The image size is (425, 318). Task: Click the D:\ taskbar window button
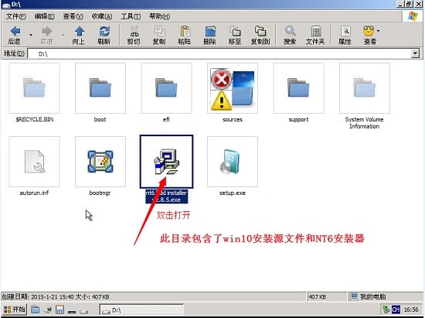click(141, 309)
